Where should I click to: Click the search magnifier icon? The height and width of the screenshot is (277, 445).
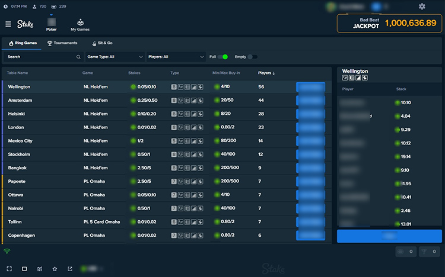click(x=78, y=57)
